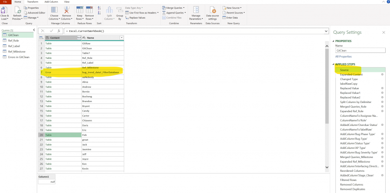
Task: Click the Close & Load icon
Action: [x=4, y=10]
